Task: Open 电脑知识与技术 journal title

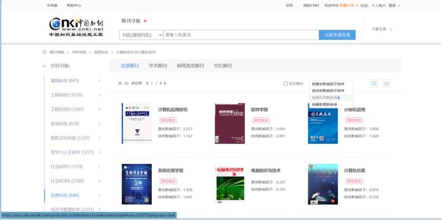Action: (266, 171)
